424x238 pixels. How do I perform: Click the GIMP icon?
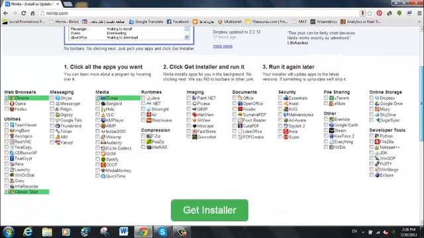point(194,109)
